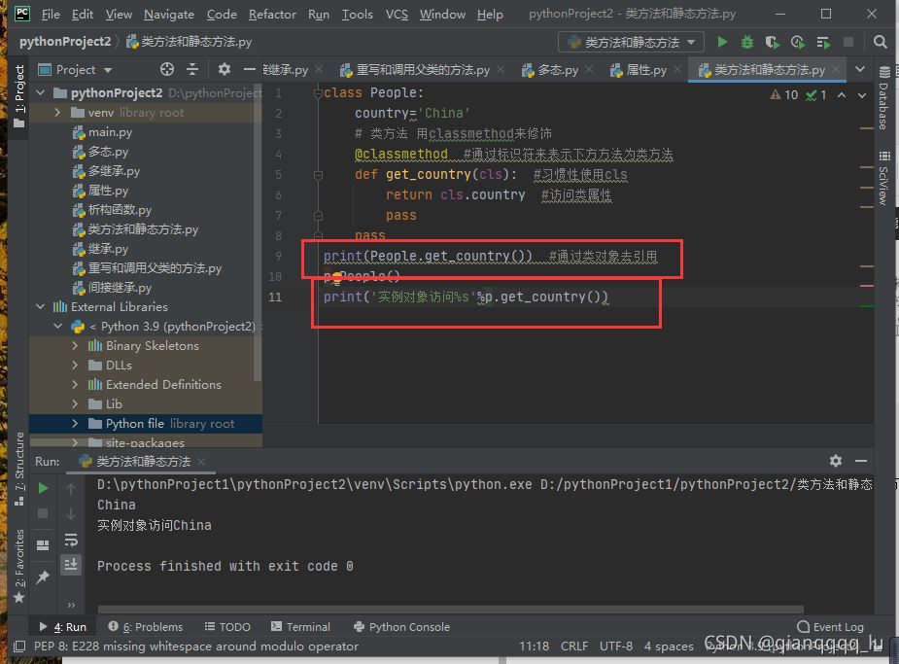This screenshot has width=899, height=664.
Task: Rerun the program in Run panel
Action: (43, 488)
